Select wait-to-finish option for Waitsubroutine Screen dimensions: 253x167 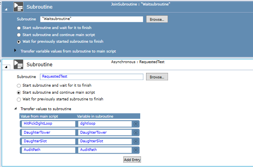point(19,28)
